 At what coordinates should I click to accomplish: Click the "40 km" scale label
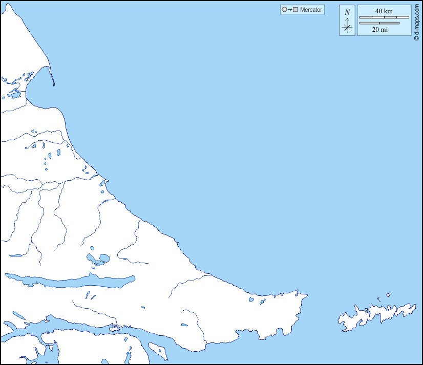tap(384, 11)
